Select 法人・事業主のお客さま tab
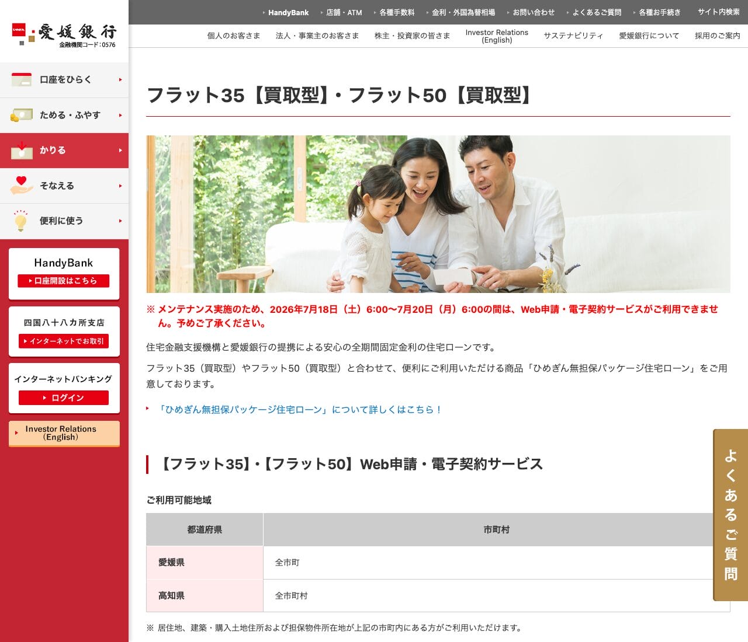This screenshot has width=748, height=642. 317,36
